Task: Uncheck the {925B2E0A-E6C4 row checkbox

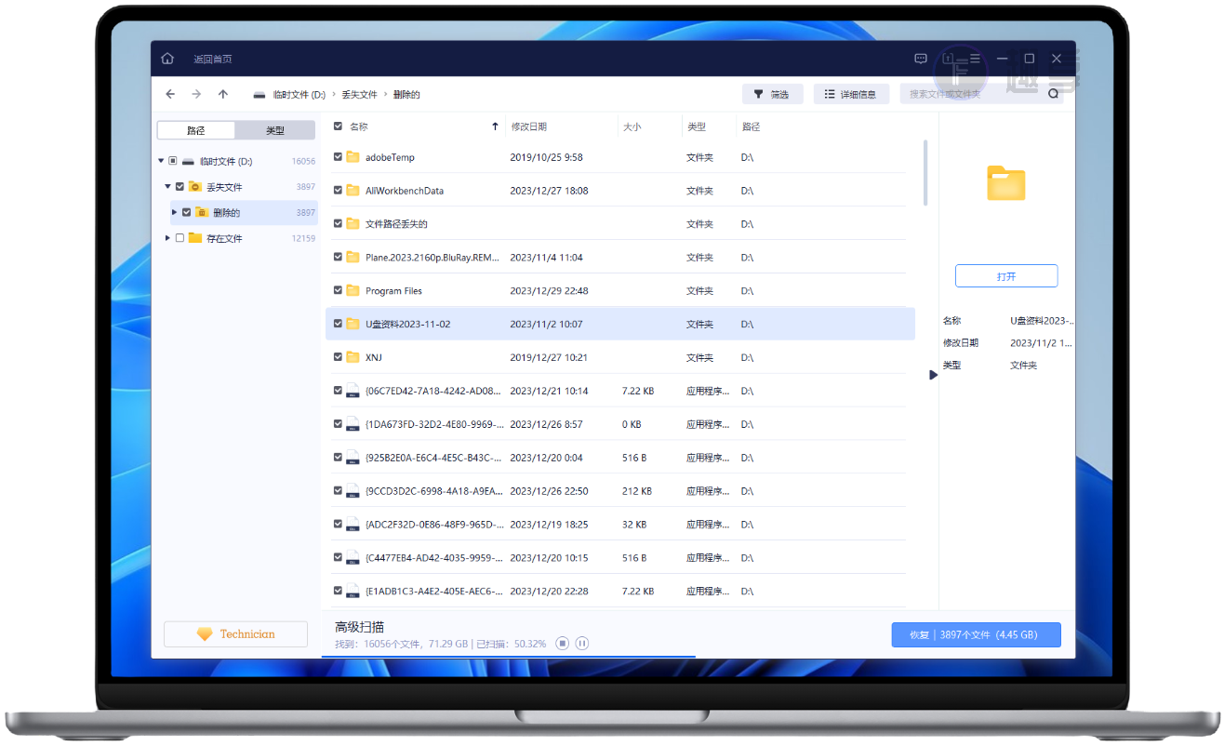Action: point(338,458)
